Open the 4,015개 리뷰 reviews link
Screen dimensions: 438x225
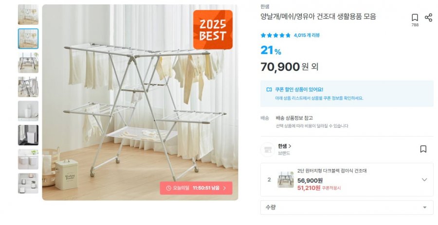tap(307, 35)
